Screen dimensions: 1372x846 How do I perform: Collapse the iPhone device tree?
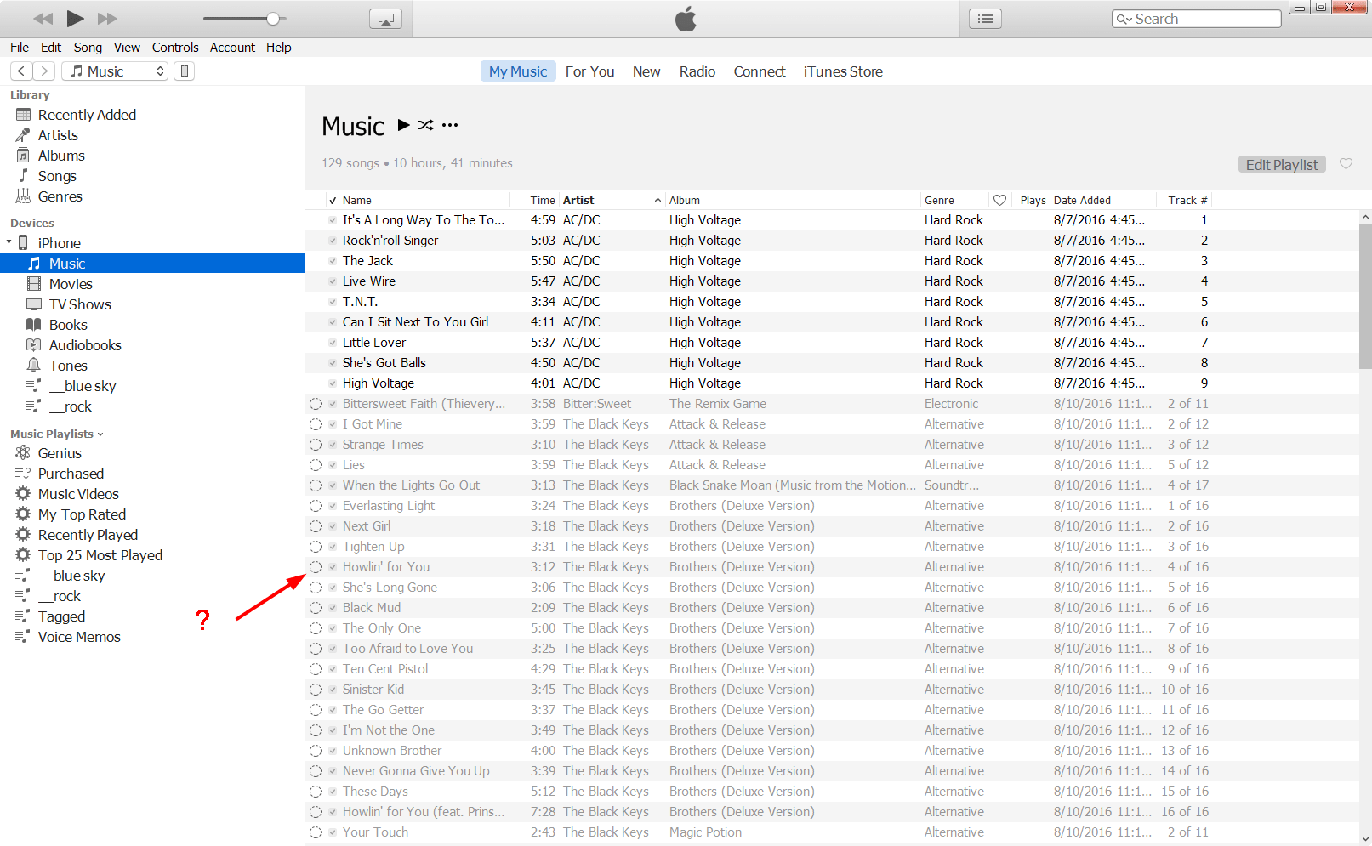(x=9, y=242)
